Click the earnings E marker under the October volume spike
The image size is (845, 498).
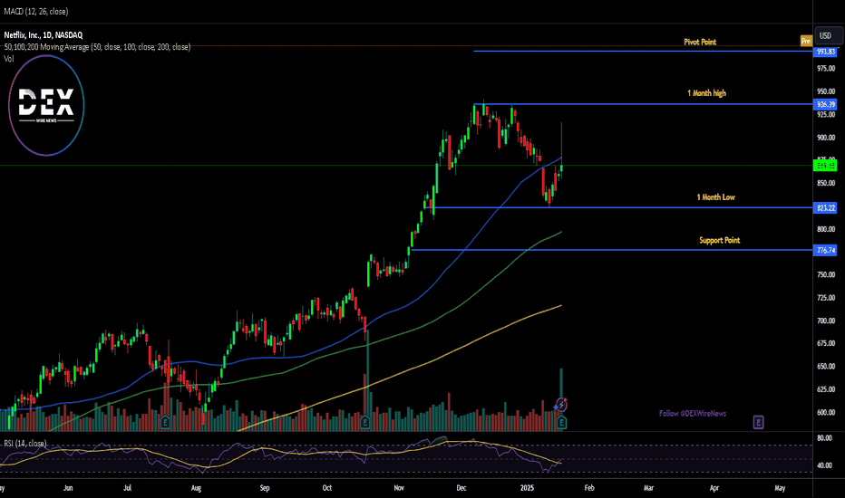[x=364, y=423]
